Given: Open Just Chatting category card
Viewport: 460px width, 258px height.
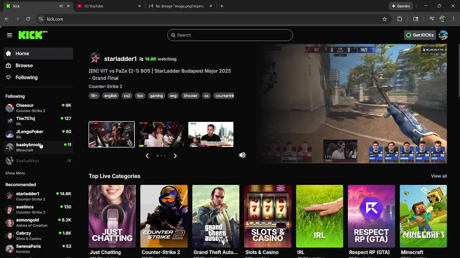Looking at the screenshot, I should (112, 216).
